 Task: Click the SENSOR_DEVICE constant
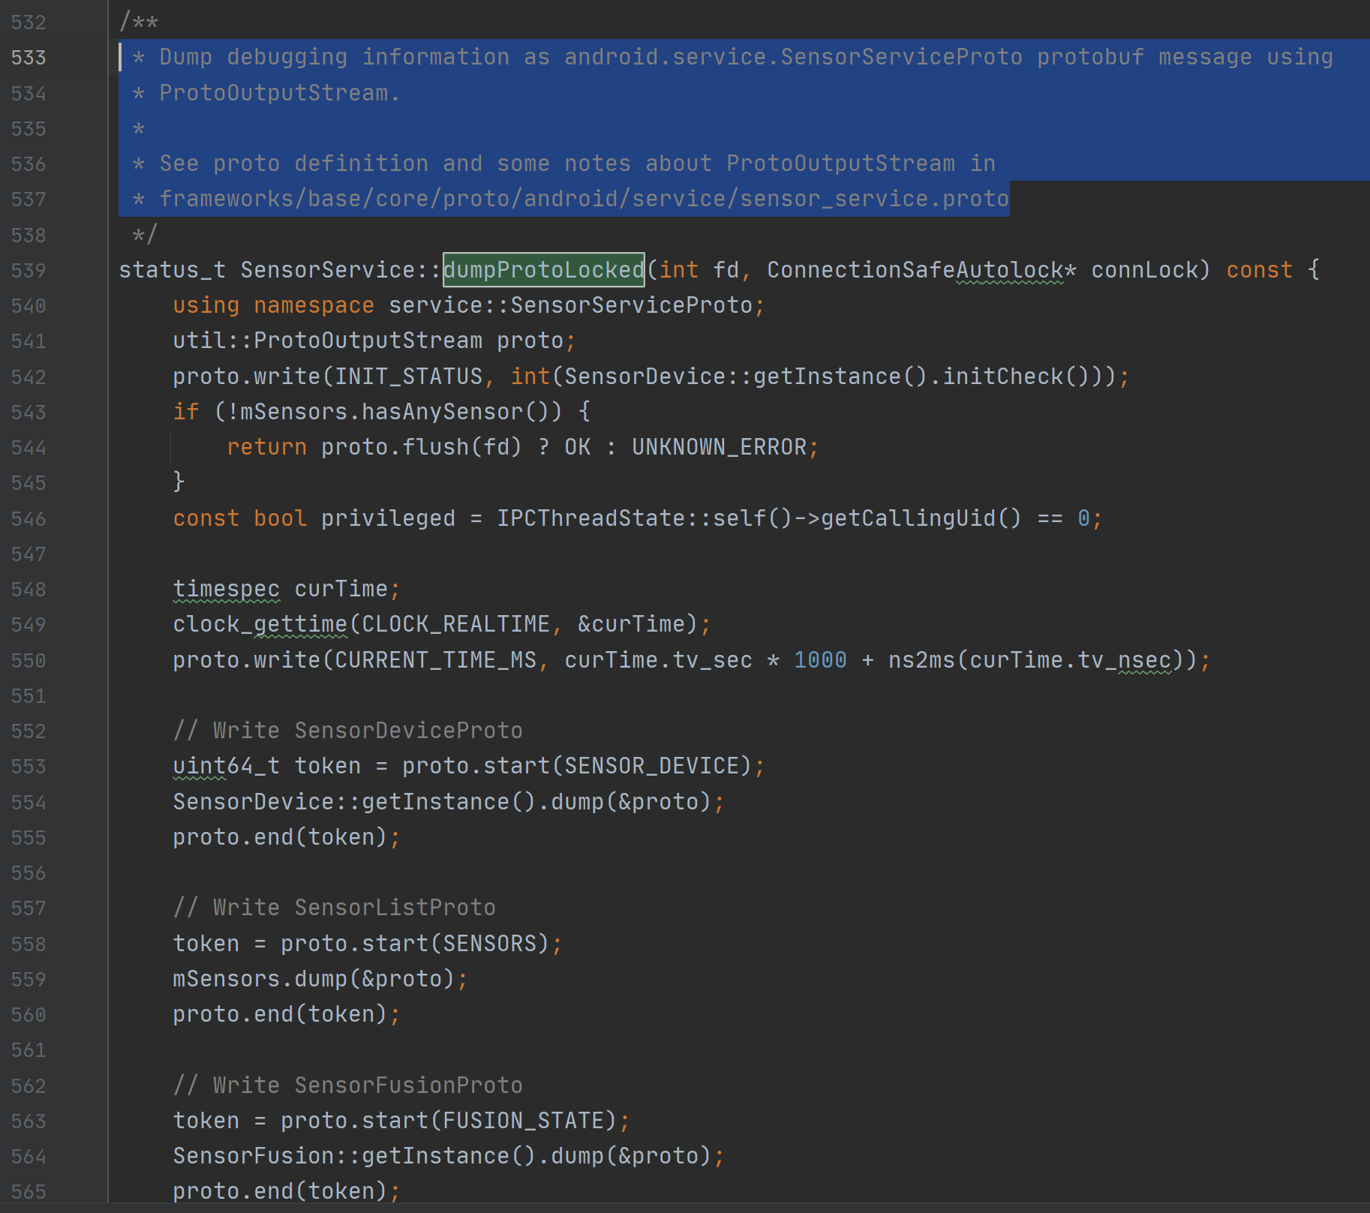coord(651,766)
